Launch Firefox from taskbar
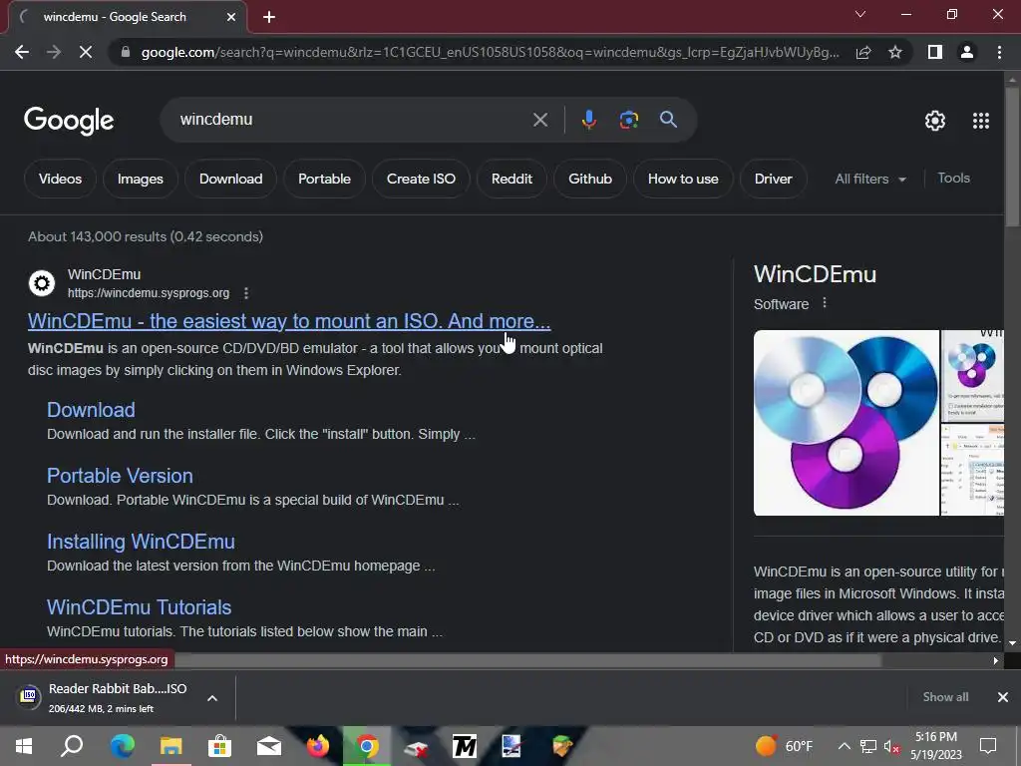The height and width of the screenshot is (766, 1021). coord(318,746)
